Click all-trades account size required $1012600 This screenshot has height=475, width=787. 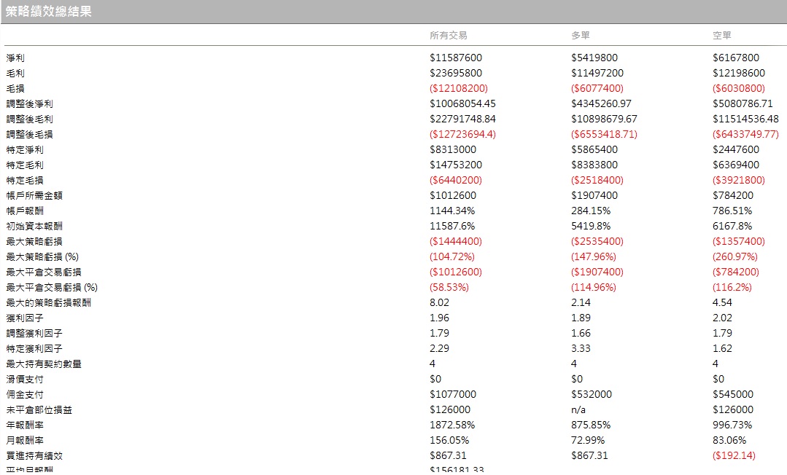click(x=453, y=196)
